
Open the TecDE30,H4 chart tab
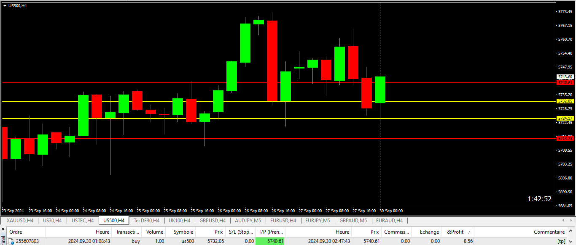coord(146,221)
